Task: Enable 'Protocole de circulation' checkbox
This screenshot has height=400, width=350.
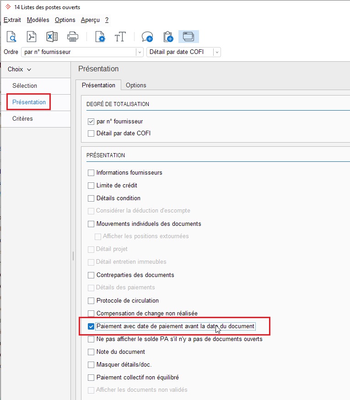Action: (91, 301)
